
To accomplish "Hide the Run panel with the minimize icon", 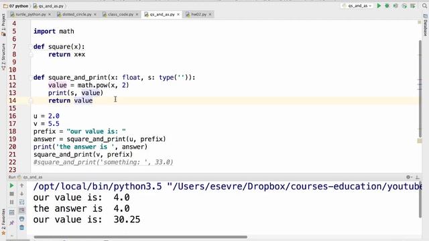I will [418, 177].
